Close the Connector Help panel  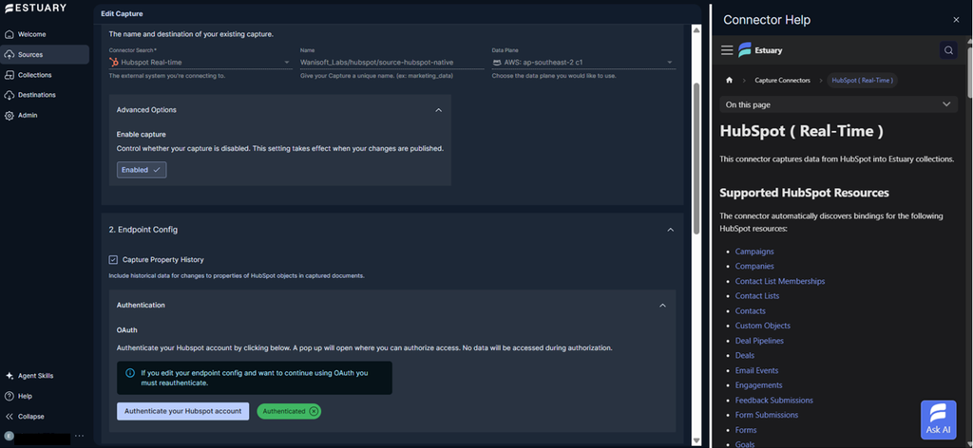point(956,20)
